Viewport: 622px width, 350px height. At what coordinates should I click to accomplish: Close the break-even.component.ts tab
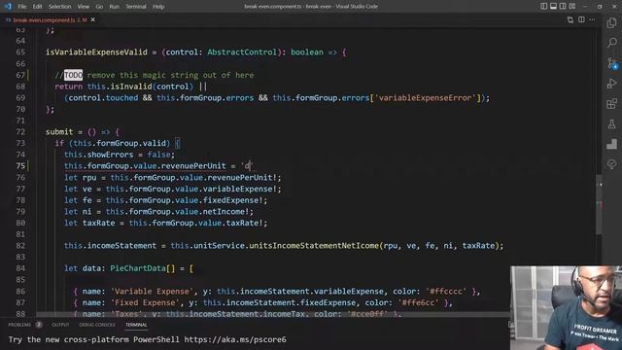pos(93,19)
